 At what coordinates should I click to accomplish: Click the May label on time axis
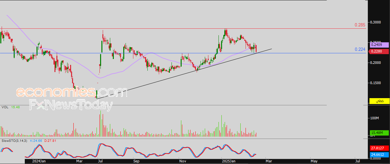pyautogui.click(x=314, y=161)
